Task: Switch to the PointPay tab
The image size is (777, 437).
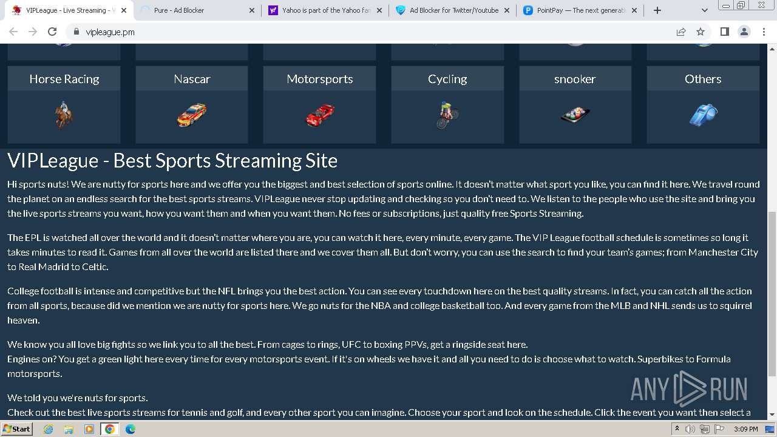Action: click(x=580, y=10)
